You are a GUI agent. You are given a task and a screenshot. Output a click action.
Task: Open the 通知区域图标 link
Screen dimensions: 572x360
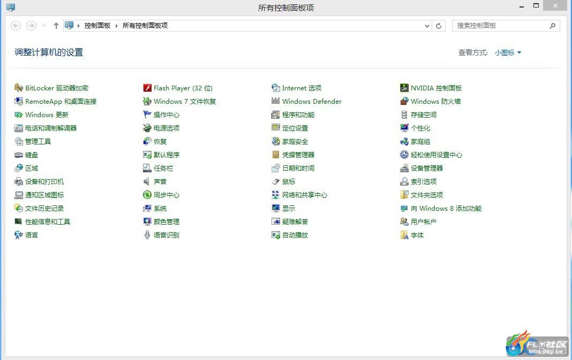44,195
